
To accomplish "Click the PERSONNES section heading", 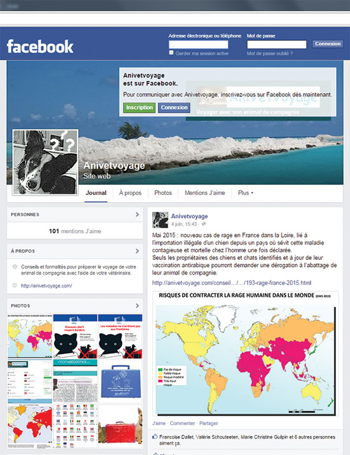I will [25, 215].
